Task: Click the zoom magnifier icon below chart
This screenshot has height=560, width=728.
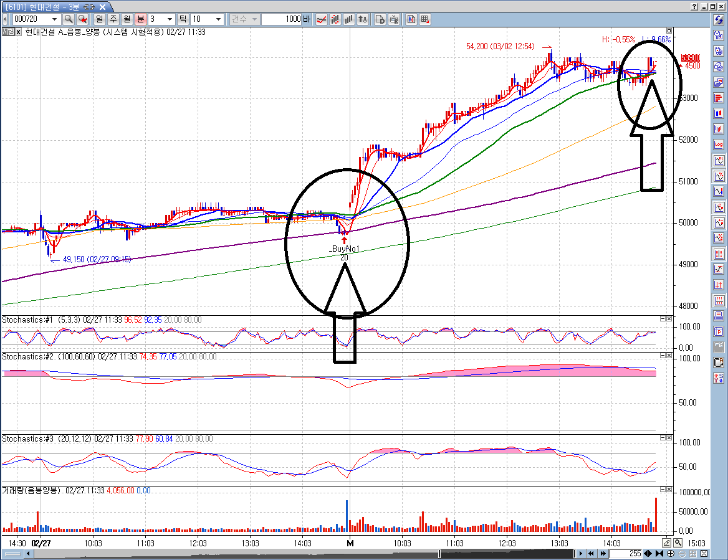Action: point(678,543)
